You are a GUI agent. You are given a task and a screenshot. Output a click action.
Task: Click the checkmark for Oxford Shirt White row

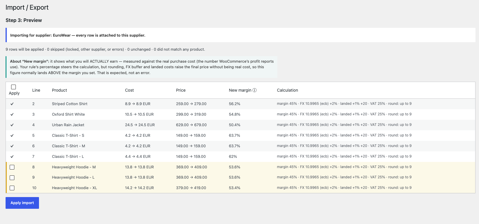coord(12,114)
